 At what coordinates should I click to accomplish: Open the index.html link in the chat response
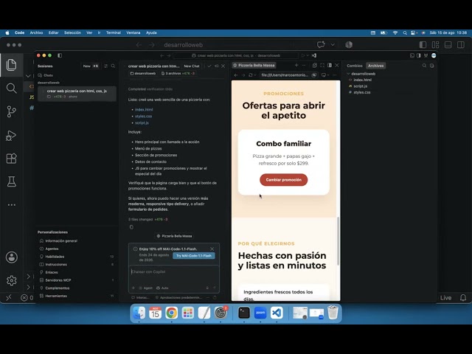(144, 110)
